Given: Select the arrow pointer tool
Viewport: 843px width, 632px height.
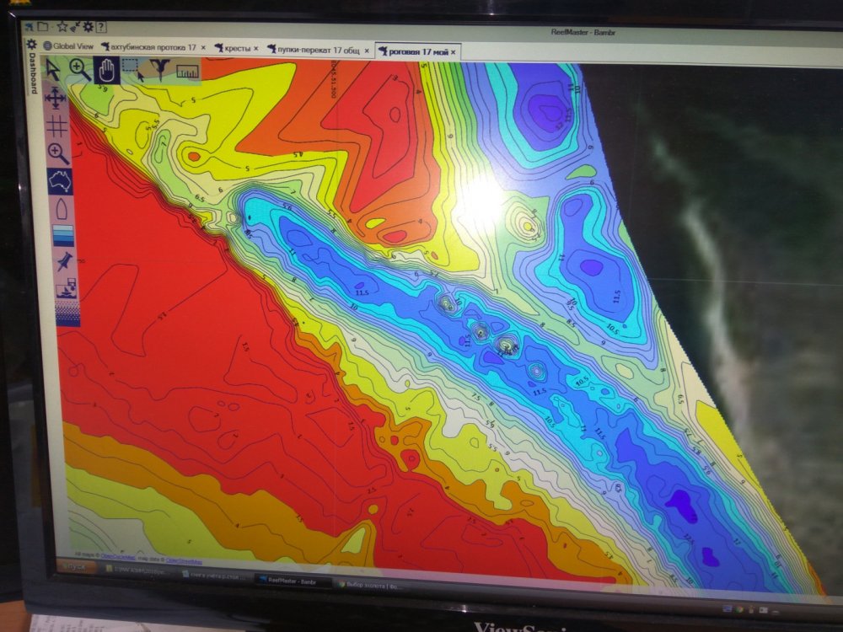Looking at the screenshot, I should [53, 70].
